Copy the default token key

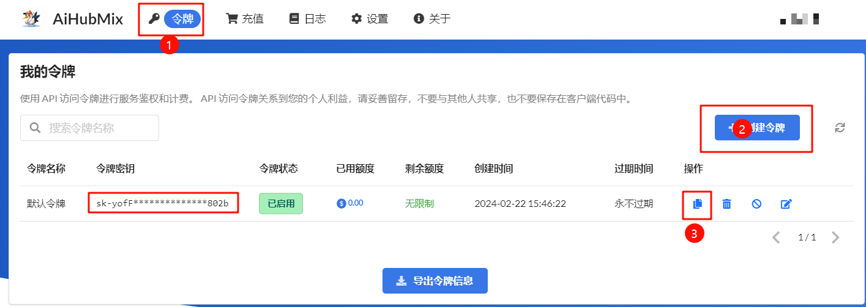697,204
